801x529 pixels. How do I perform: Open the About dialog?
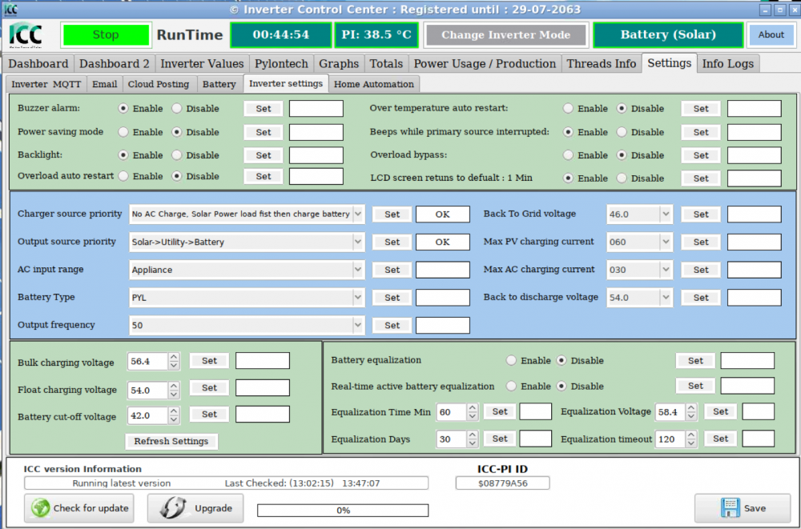(x=771, y=34)
